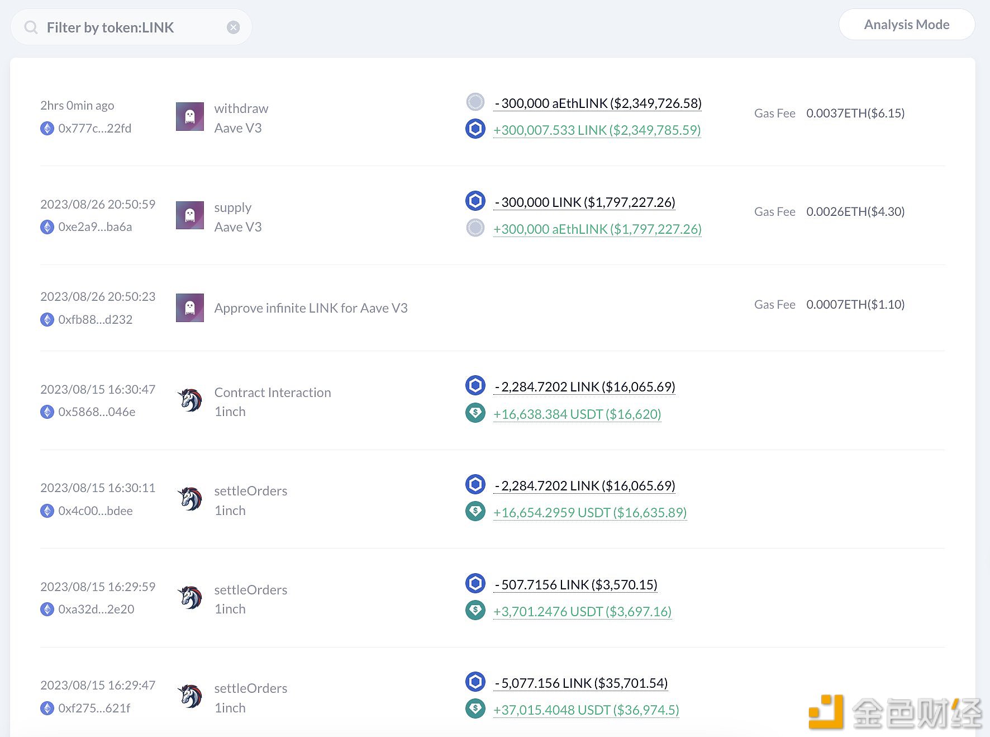
Task: Click Aave icon for Approve infinite LINK
Action: 190,308
